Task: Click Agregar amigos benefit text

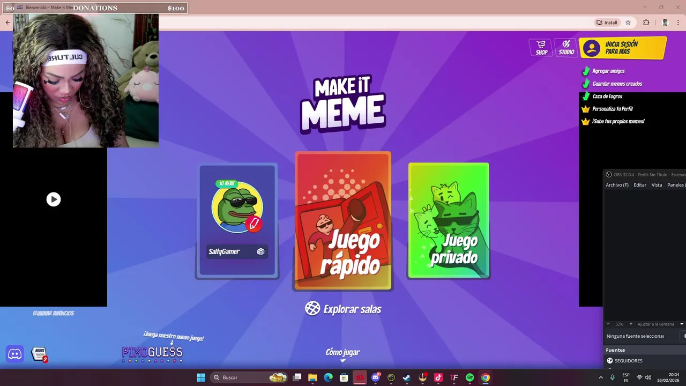Action: click(x=608, y=71)
